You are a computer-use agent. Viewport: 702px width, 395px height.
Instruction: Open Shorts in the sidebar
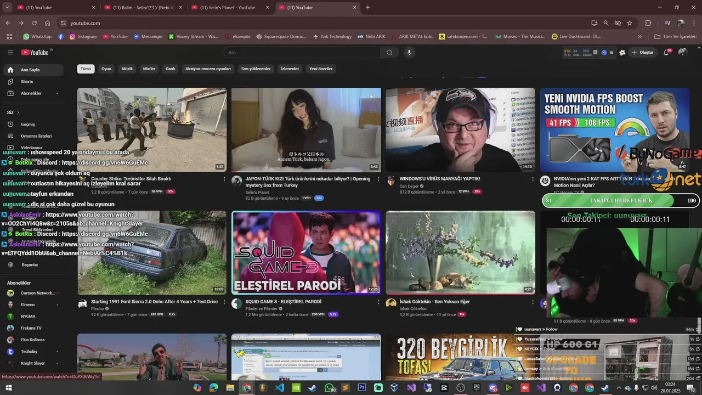coord(33,82)
